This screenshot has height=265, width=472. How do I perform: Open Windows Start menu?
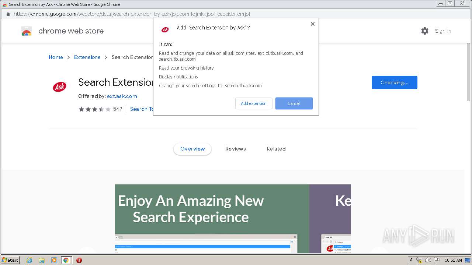[x=10, y=260]
